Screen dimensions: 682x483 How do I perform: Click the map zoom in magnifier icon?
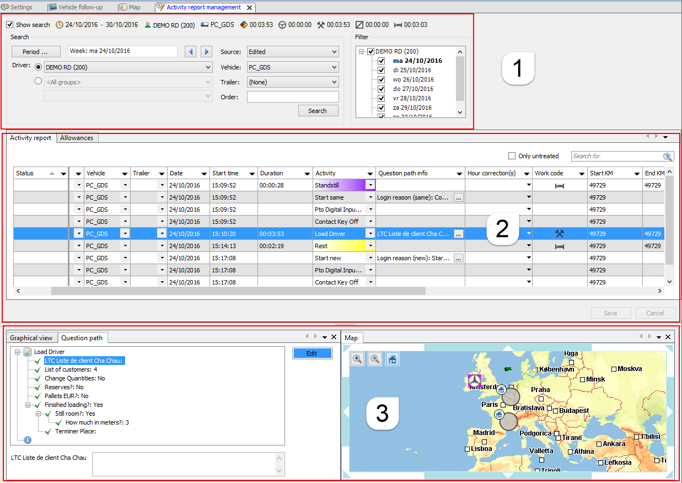(x=357, y=359)
